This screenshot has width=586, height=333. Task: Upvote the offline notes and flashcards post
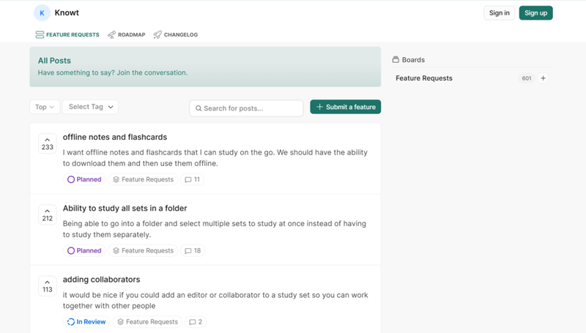click(48, 143)
